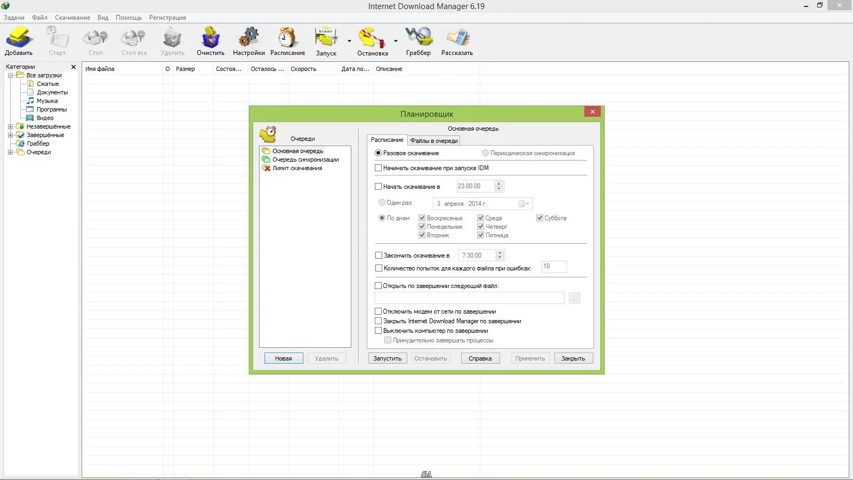Check Закрыть Internet Download Manager по завершении
This screenshot has height=480, width=853.
(x=379, y=321)
